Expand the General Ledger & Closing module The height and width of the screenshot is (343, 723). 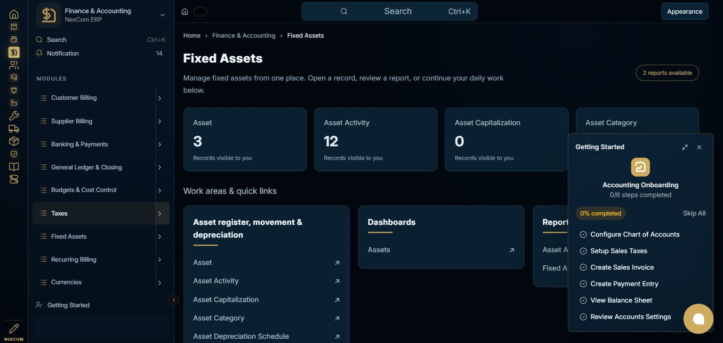(160, 168)
